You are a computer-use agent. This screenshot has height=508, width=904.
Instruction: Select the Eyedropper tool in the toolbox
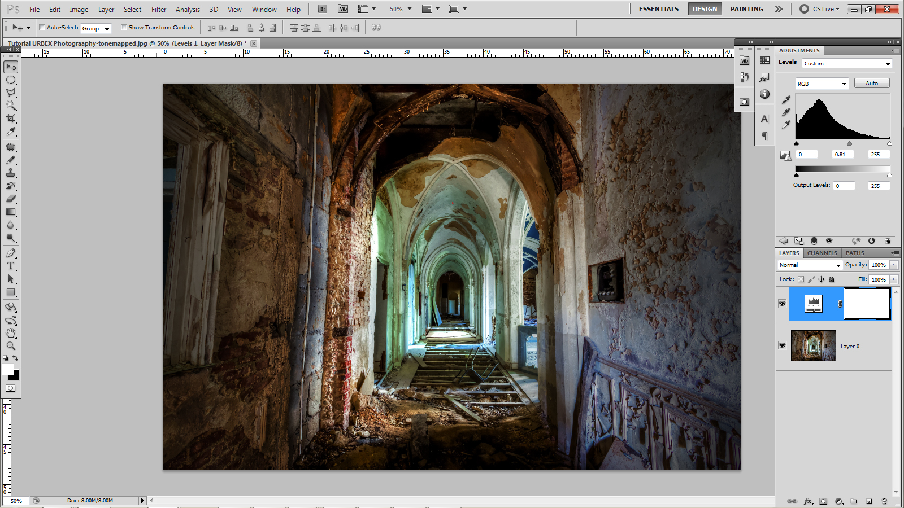(x=11, y=132)
